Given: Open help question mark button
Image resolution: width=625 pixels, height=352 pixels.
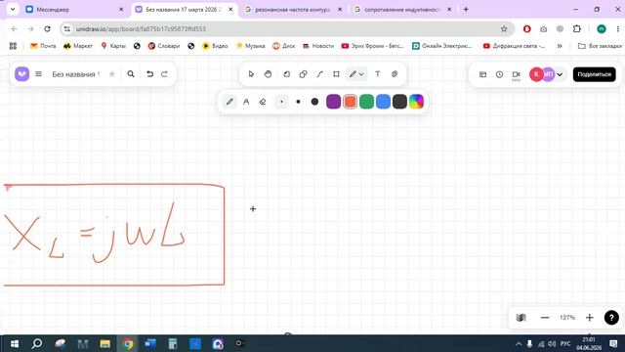Looking at the screenshot, I should (611, 318).
